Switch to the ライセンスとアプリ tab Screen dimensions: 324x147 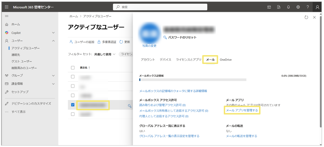click(188, 60)
